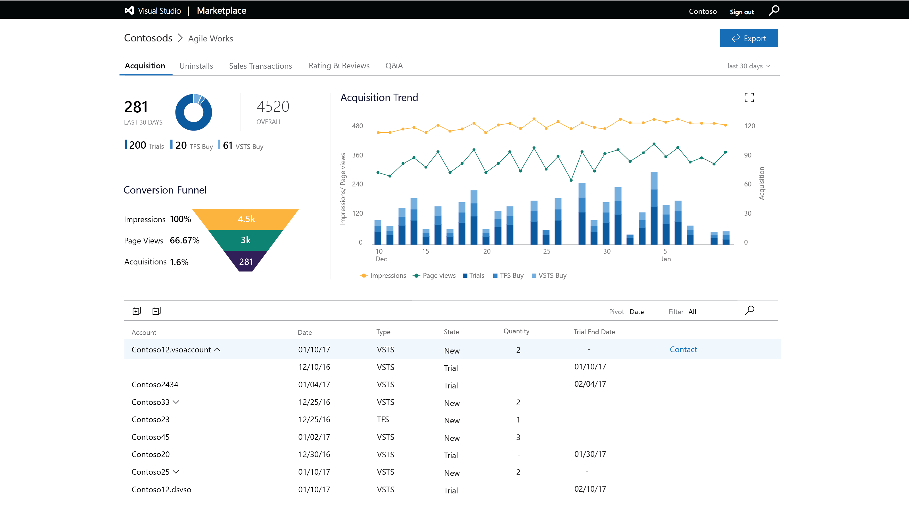Expand the Contoso33 account row
The image size is (909, 511).
176,402
